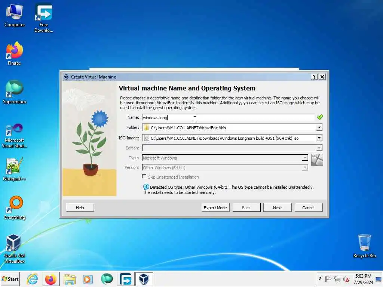Toggle the Skip Unattended Installation checkbox
The image size is (383, 287).
pyautogui.click(x=144, y=177)
